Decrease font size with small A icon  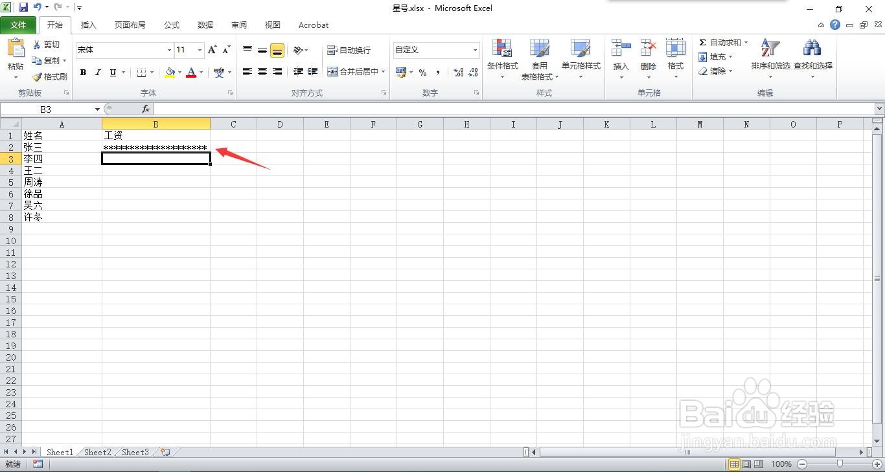pos(226,50)
